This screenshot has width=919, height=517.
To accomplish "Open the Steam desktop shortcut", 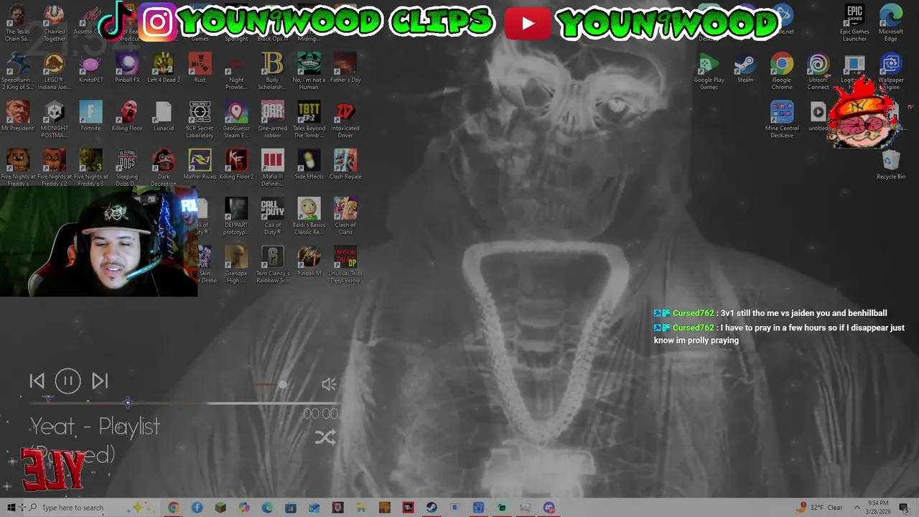I will coord(745,68).
